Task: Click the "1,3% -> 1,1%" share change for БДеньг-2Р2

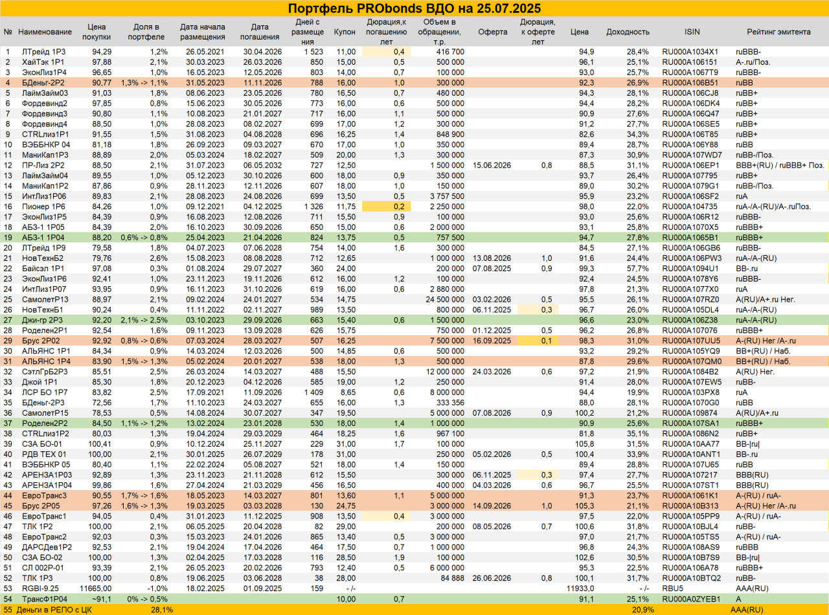Action: tap(143, 83)
